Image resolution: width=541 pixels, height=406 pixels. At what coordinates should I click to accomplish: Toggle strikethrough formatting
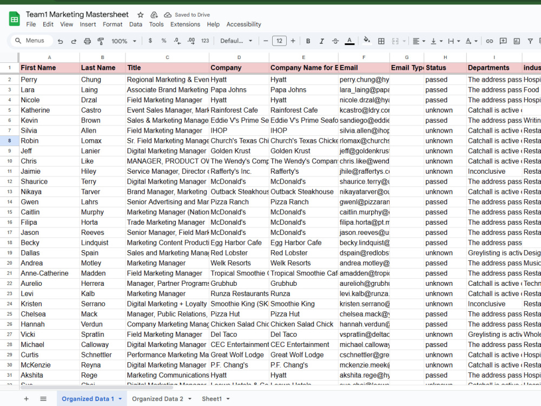coord(335,41)
